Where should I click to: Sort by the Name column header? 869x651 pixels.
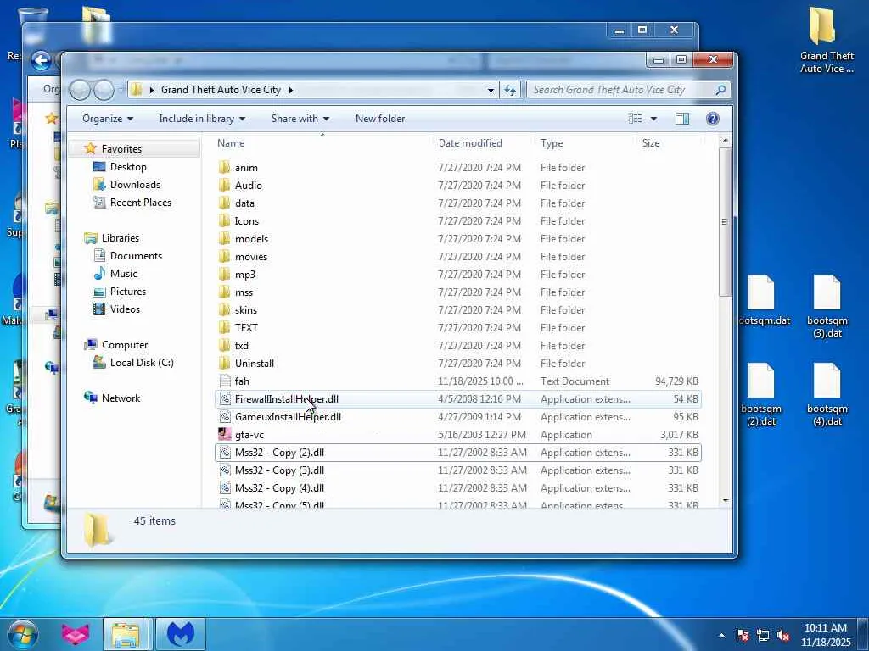(322, 142)
